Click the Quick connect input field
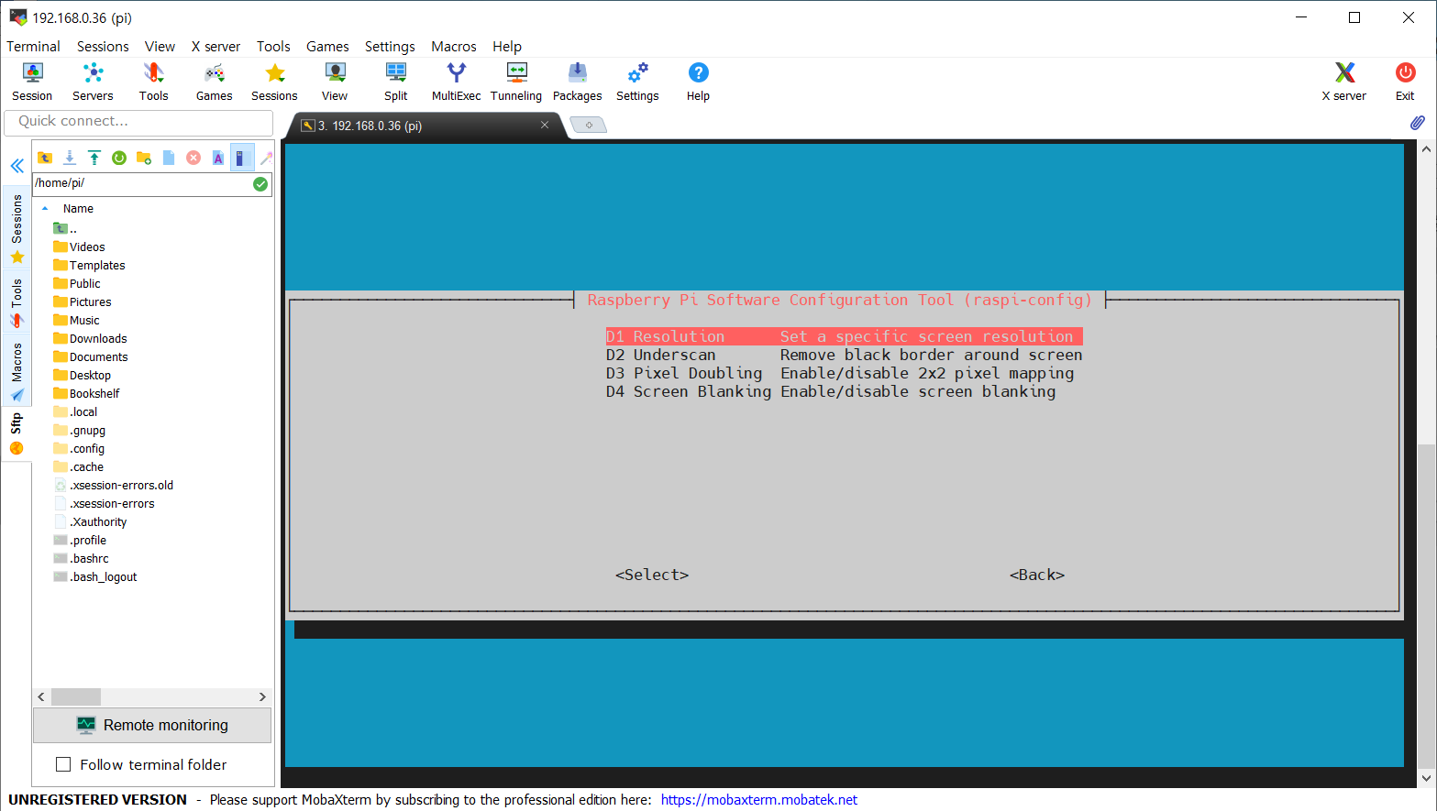This screenshot has height=811, width=1437. pyautogui.click(x=138, y=122)
